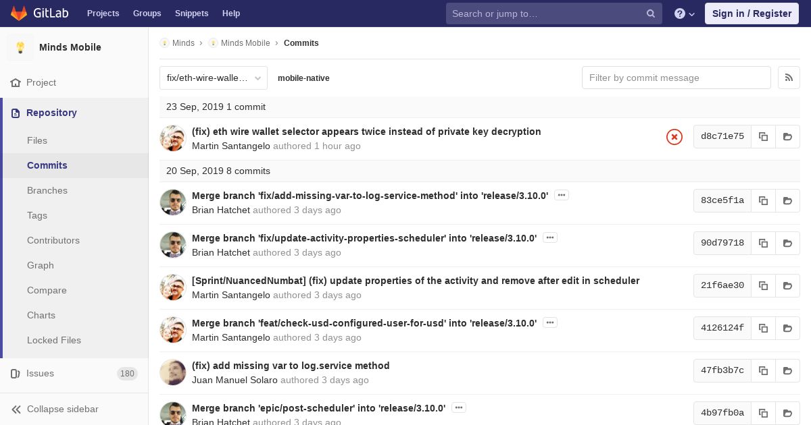Screen dimensions: 811x425
Task: Open Groups in top navigation
Action: pyautogui.click(x=147, y=13)
